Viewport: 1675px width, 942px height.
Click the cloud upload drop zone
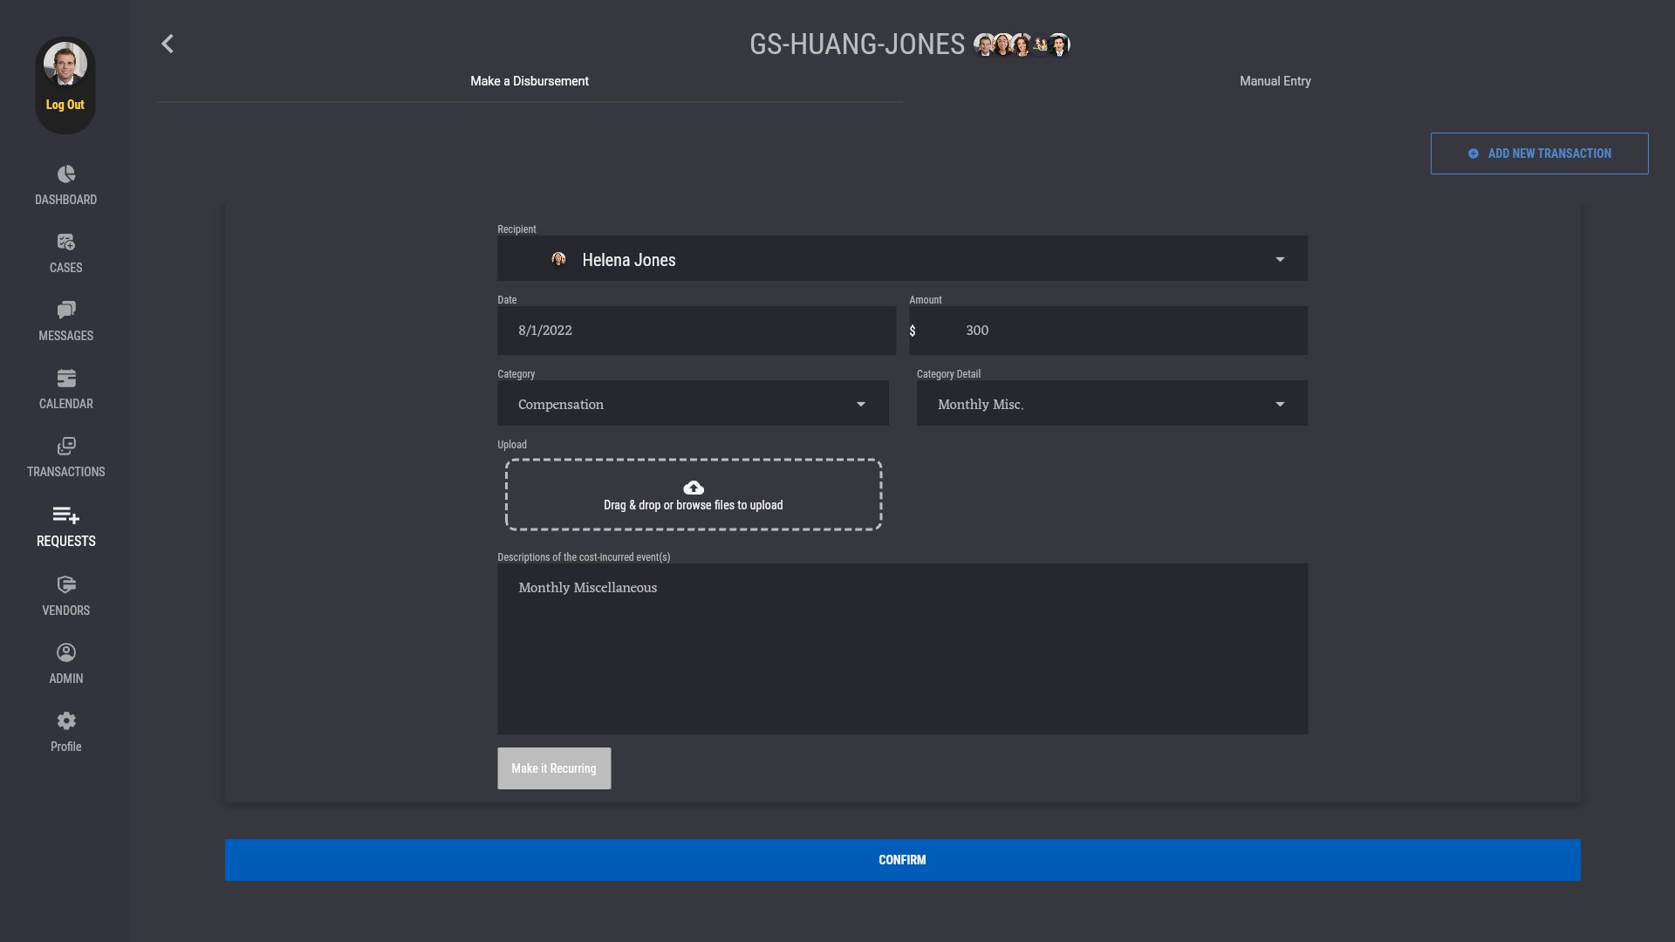(693, 495)
